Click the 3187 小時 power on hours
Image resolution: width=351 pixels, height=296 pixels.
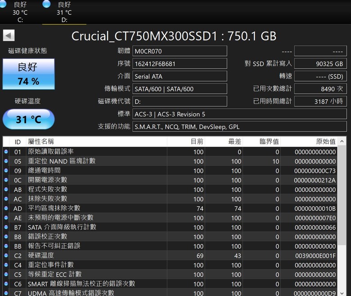pyautogui.click(x=320, y=102)
